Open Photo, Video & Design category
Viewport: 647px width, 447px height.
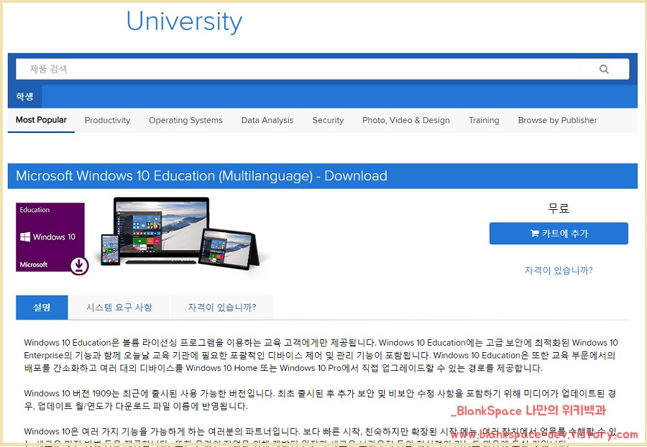pyautogui.click(x=406, y=121)
